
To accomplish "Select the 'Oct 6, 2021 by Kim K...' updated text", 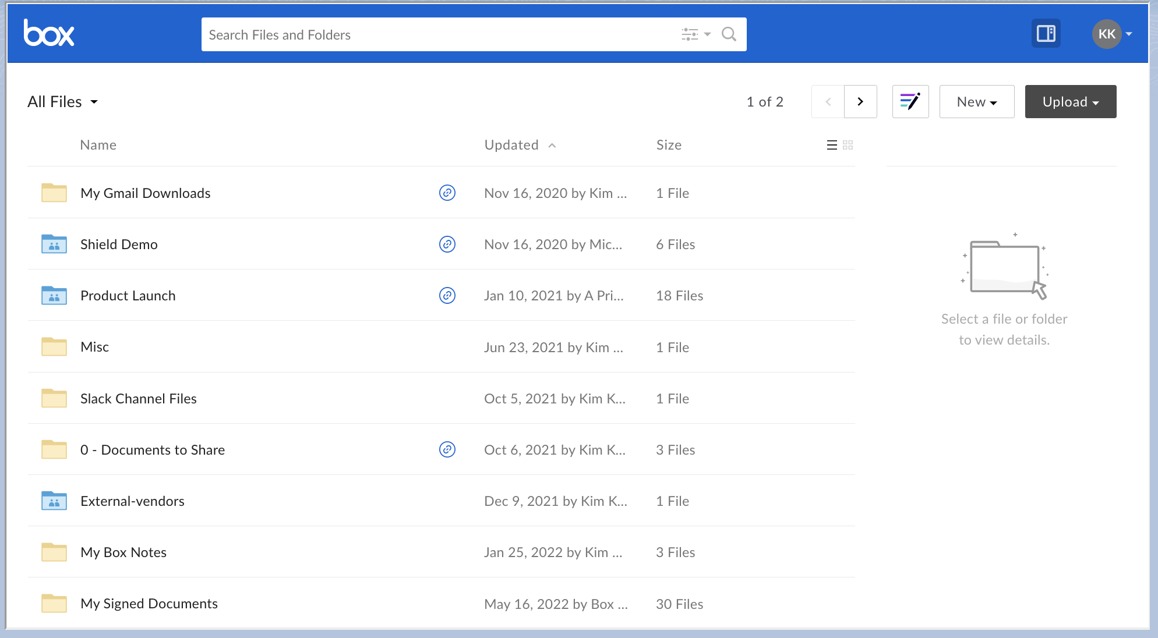I will (x=555, y=450).
